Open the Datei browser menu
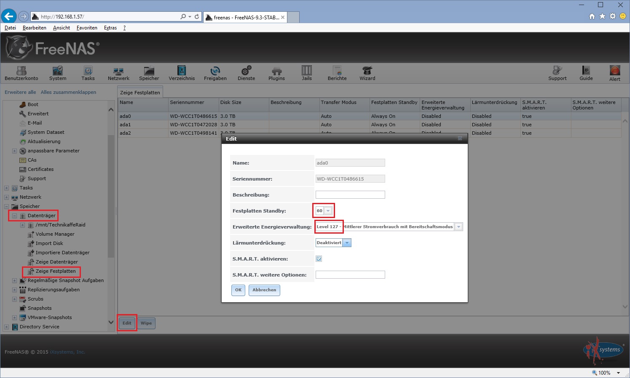 coord(10,28)
